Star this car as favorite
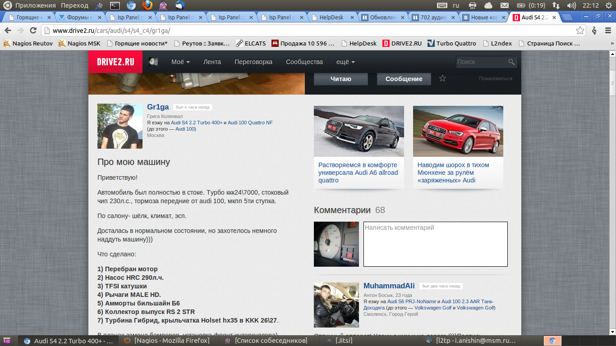616x346 pixels. (442, 78)
